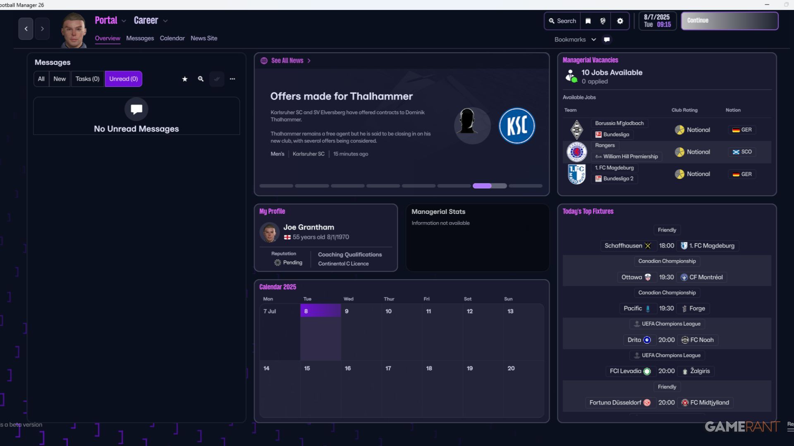The height and width of the screenshot is (446, 794).
Task: Select the New message filter
Action: 60,79
